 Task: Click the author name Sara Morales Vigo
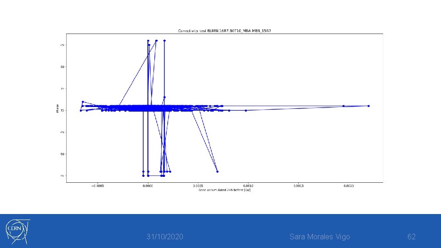[x=320, y=237]
